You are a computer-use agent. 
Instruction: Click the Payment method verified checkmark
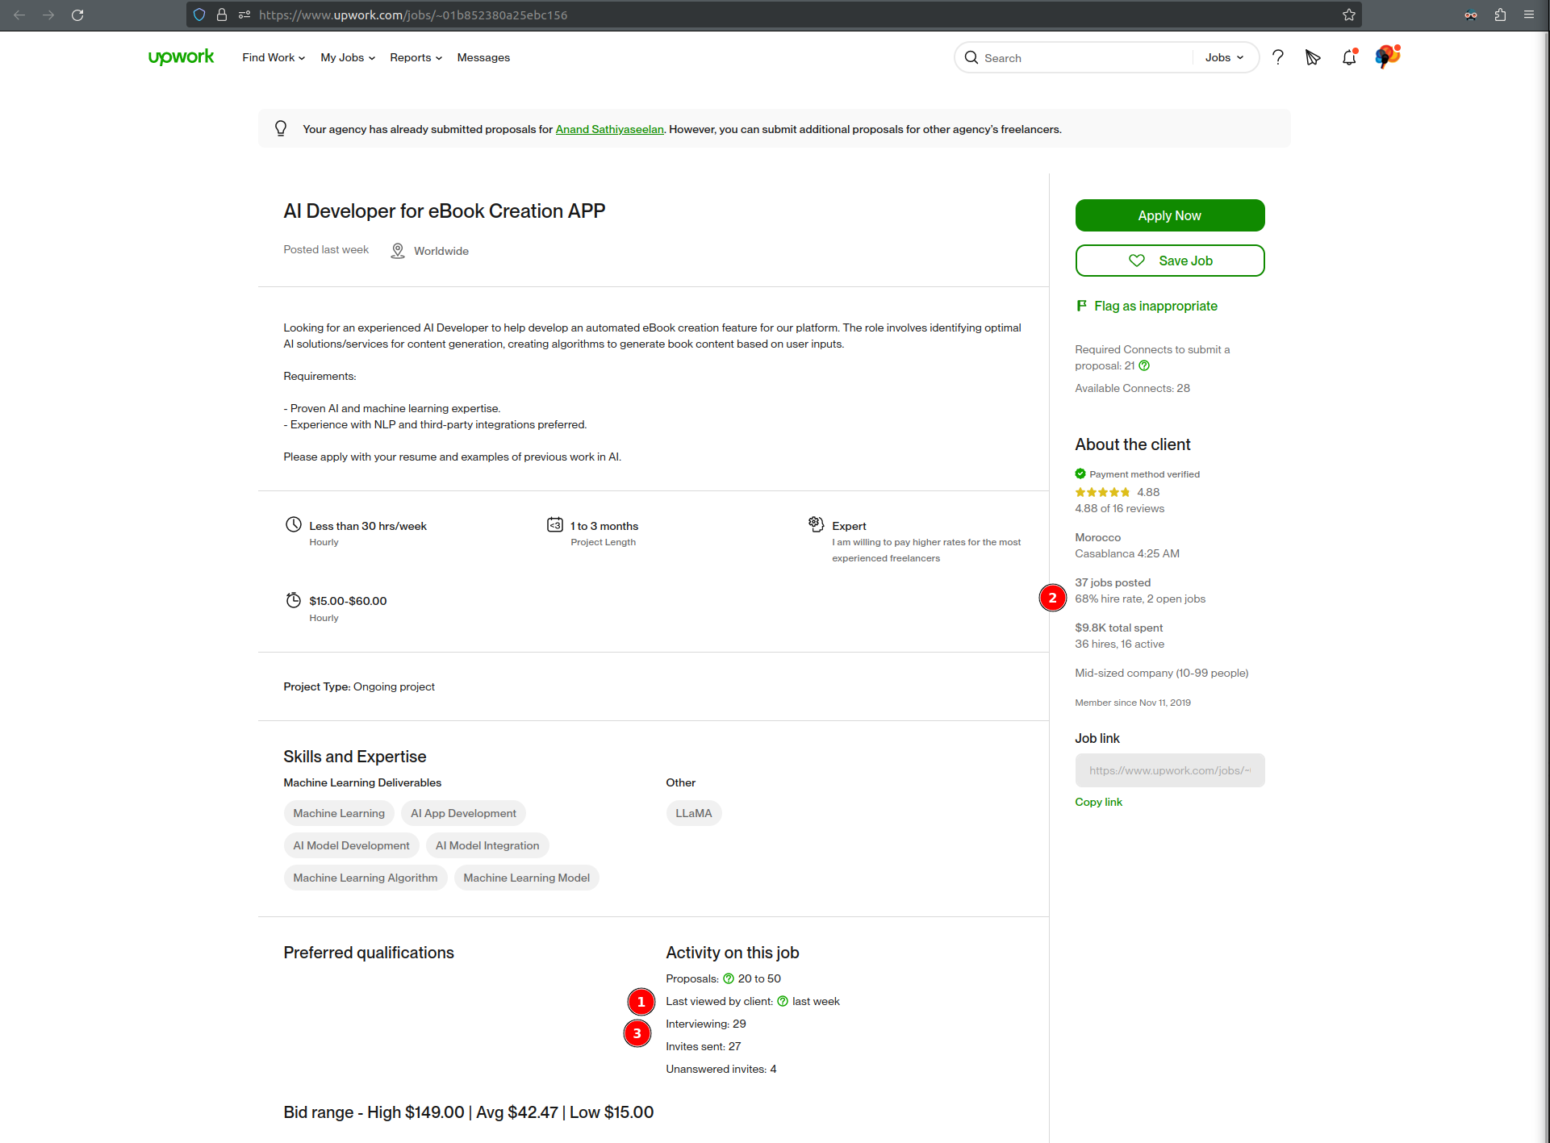point(1080,473)
